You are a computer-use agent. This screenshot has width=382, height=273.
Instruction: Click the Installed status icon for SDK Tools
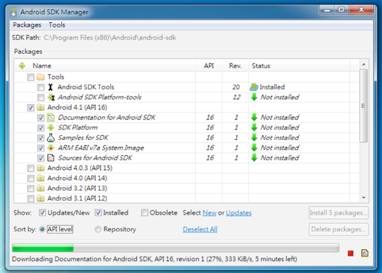pos(254,87)
